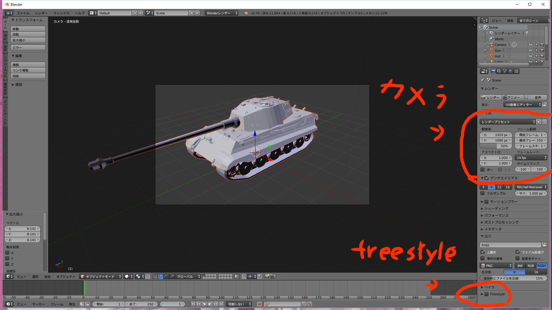Play the animation forward
The image size is (552, 310).
point(210,304)
